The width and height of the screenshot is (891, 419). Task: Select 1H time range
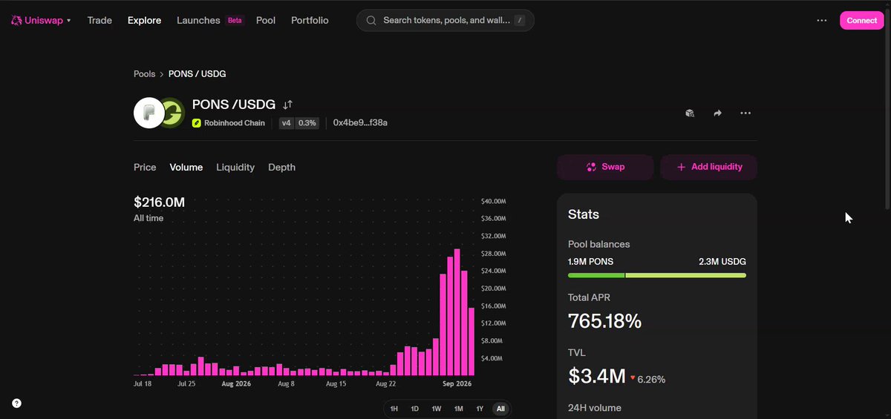pyautogui.click(x=394, y=409)
